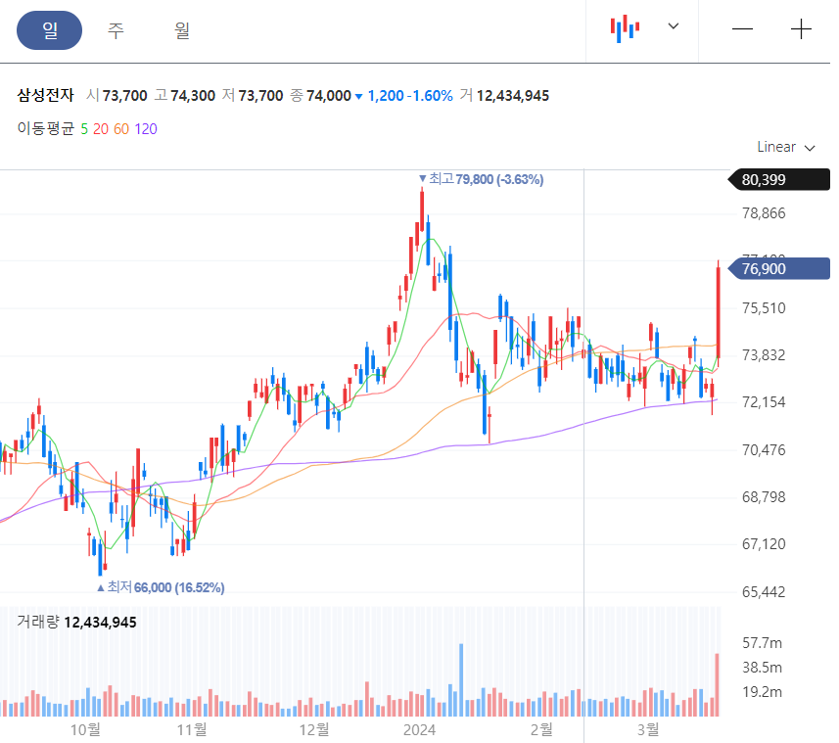Click the 76,900 current price tag
Image resolution: width=839 pixels, height=743 pixels.
click(780, 268)
